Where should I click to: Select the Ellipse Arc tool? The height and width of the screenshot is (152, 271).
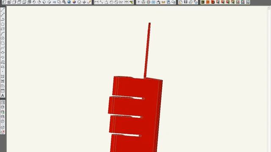3,57
